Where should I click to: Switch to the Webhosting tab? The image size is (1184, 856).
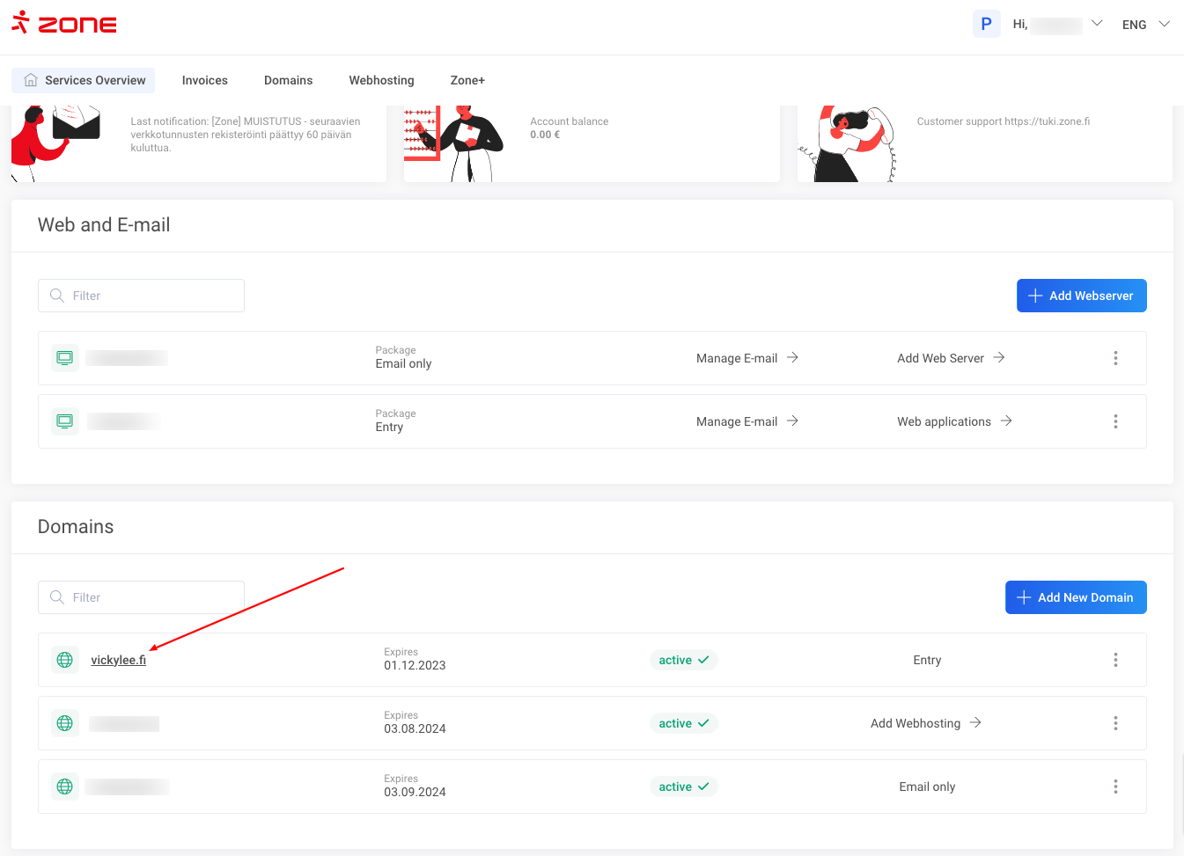pos(381,80)
